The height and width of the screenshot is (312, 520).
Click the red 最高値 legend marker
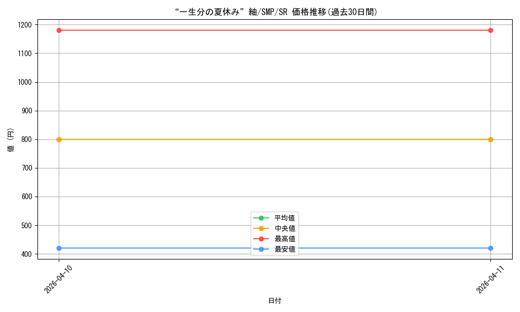[x=261, y=239]
